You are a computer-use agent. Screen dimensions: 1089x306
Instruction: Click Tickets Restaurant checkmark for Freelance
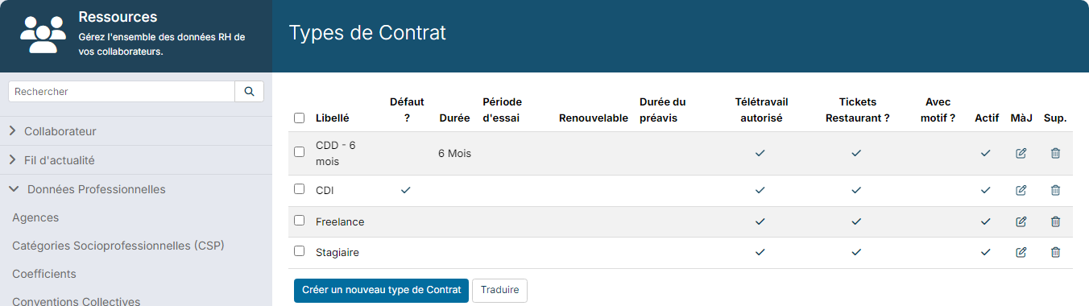click(856, 221)
